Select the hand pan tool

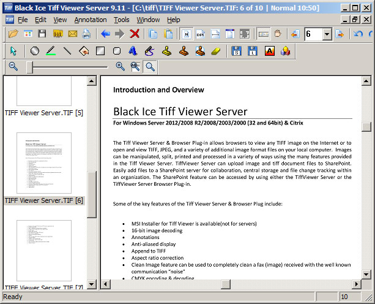[278, 34]
